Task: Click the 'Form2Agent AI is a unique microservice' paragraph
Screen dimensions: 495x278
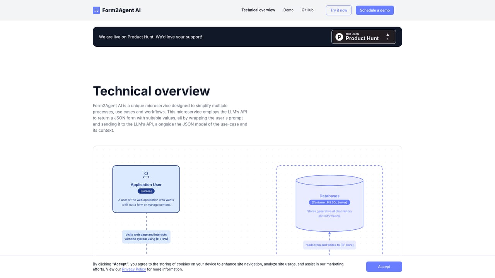Action: click(170, 118)
